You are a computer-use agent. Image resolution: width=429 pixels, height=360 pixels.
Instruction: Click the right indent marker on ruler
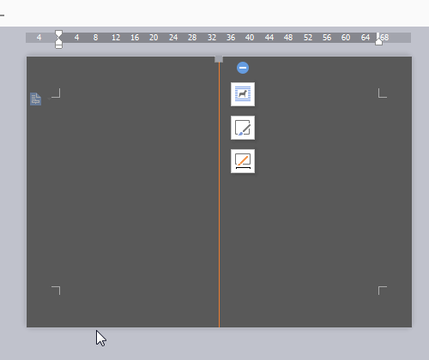378,41
